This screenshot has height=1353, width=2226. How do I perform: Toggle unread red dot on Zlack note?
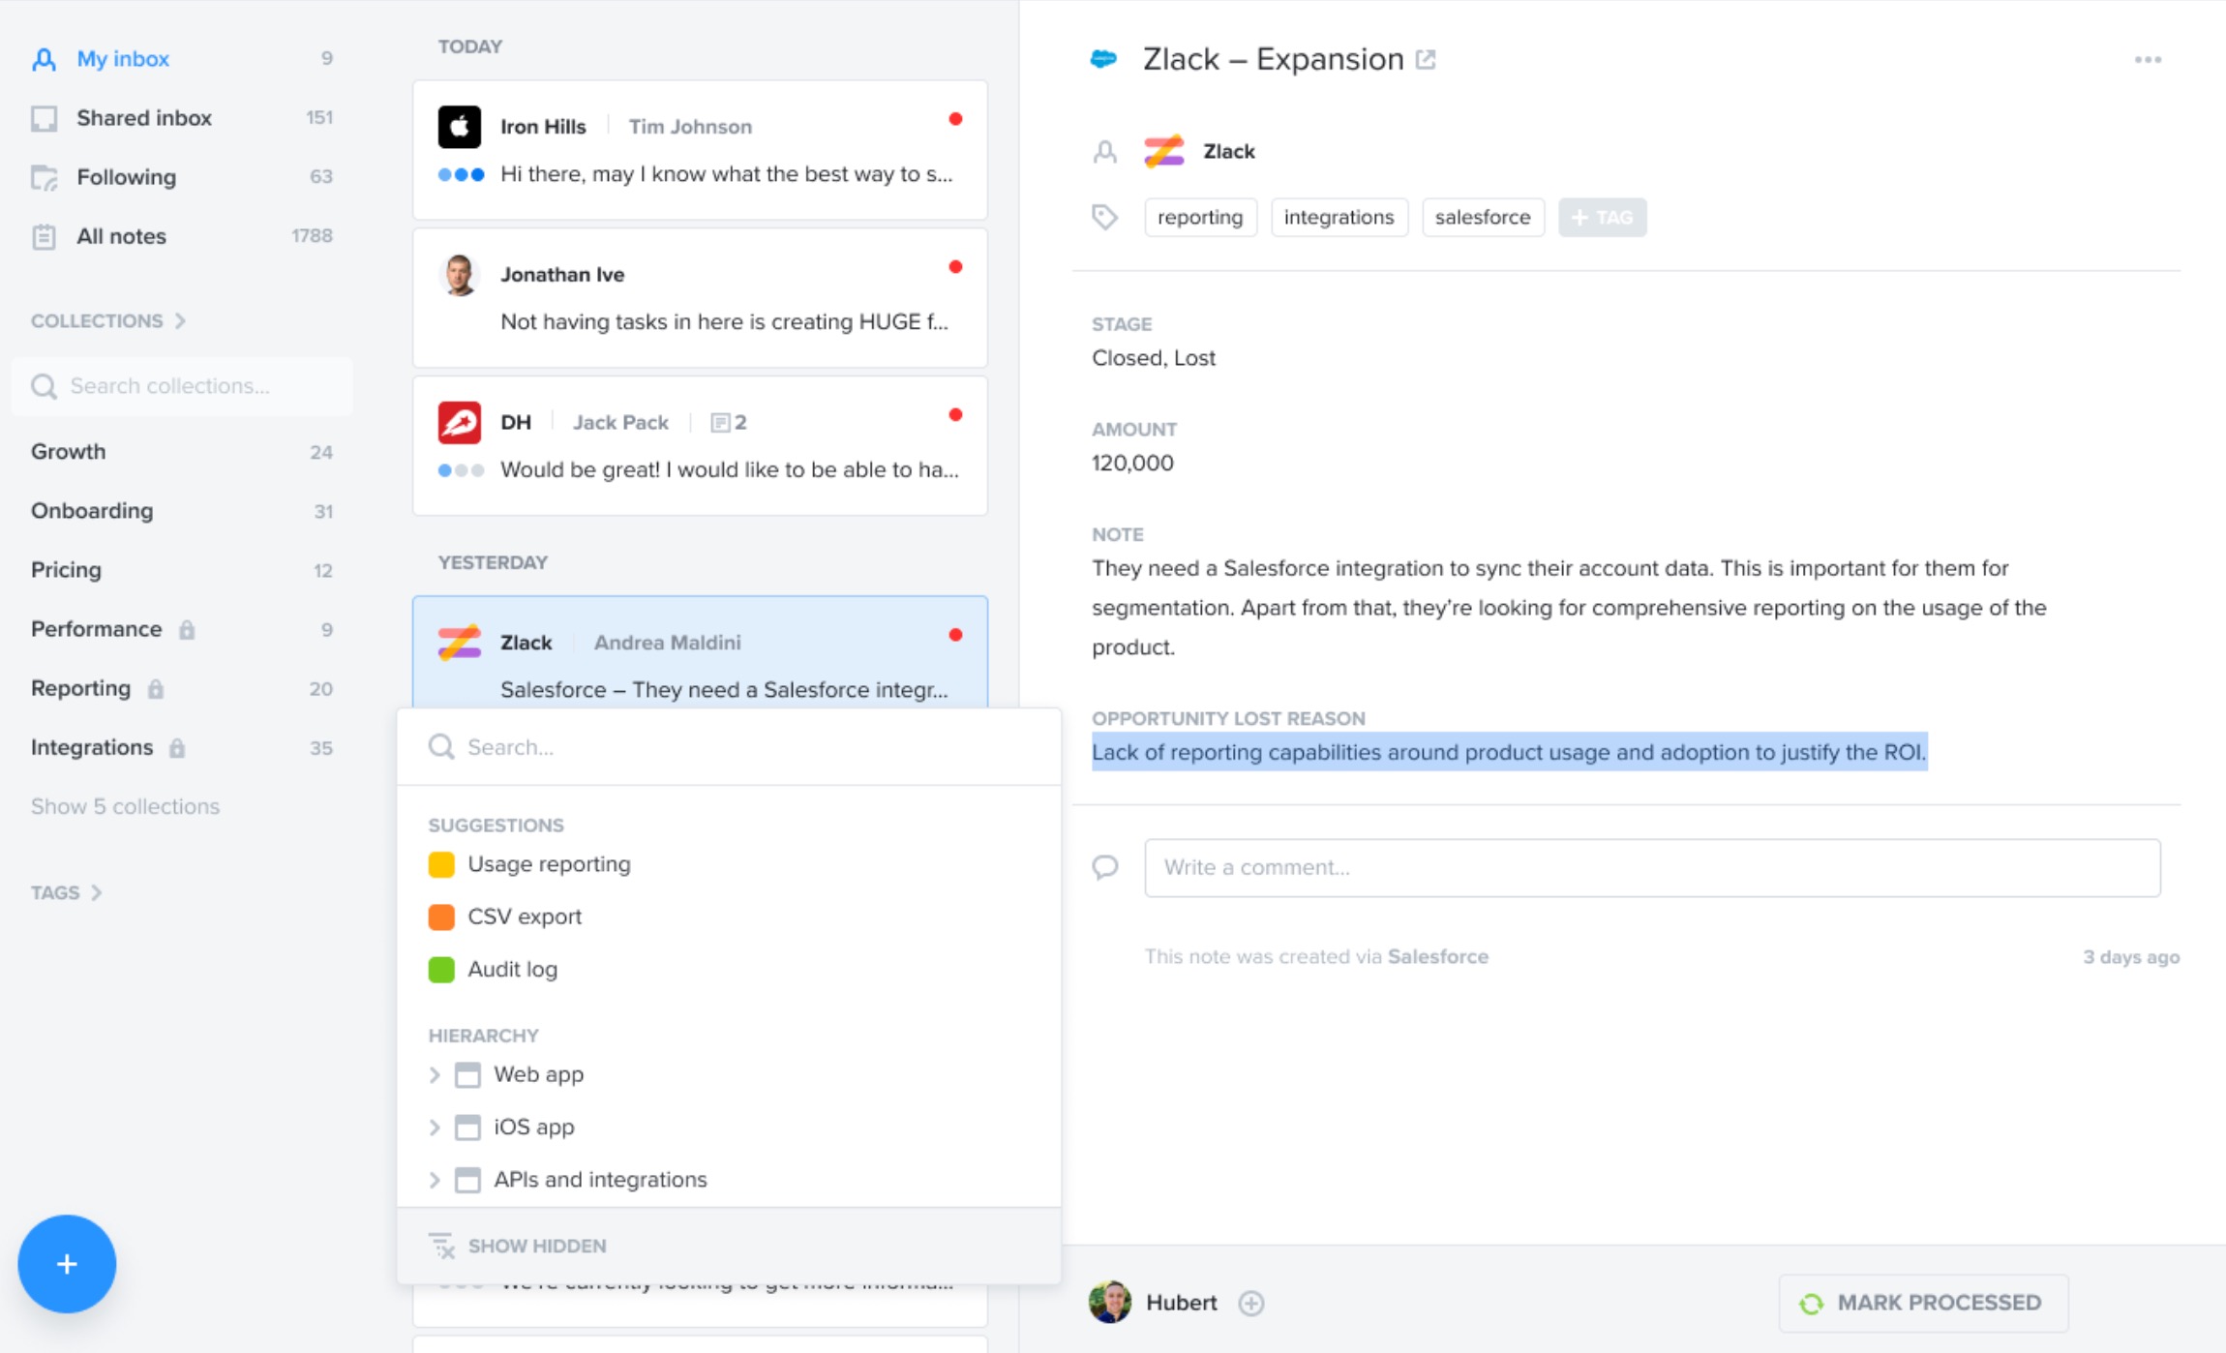[956, 636]
